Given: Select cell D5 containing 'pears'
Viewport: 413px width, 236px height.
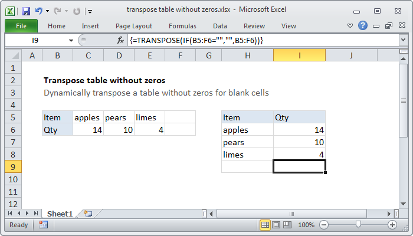Looking at the screenshot, I should click(119, 117).
